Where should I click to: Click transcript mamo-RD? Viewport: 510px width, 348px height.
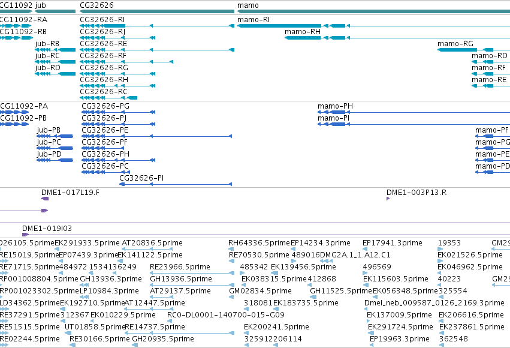[x=490, y=56]
